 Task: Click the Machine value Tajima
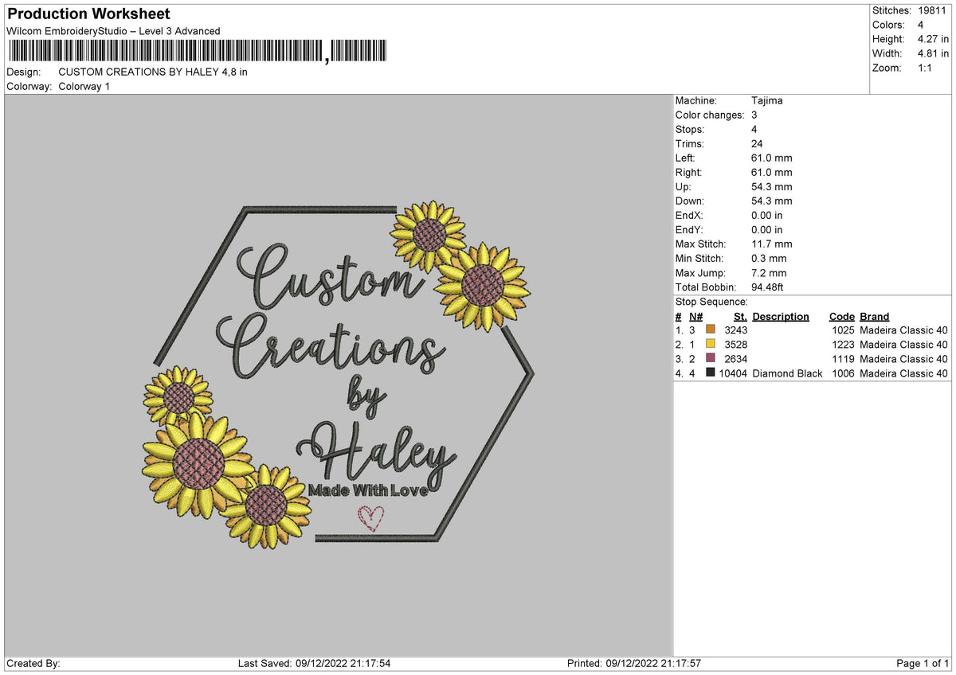tap(766, 100)
